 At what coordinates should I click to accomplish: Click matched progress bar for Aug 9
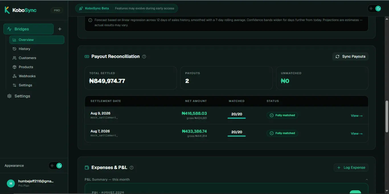pos(237,118)
